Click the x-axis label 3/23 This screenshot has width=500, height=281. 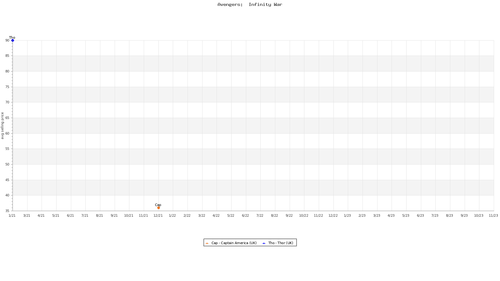coord(377,215)
